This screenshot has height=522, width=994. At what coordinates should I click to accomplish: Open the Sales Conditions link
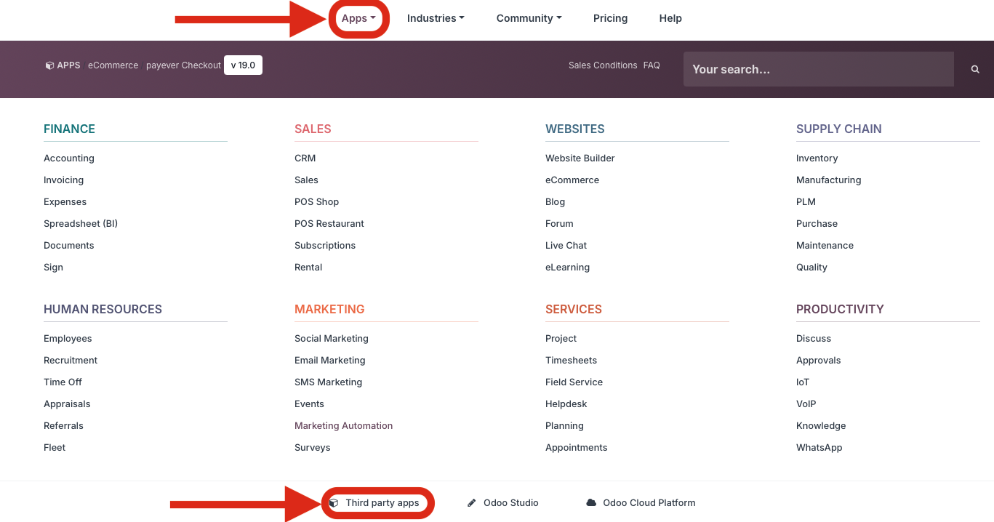(x=603, y=65)
